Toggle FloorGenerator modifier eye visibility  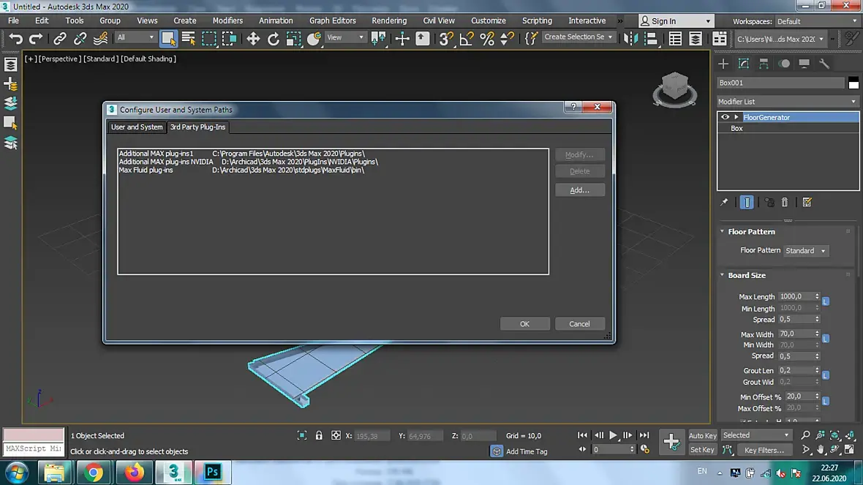pos(725,117)
